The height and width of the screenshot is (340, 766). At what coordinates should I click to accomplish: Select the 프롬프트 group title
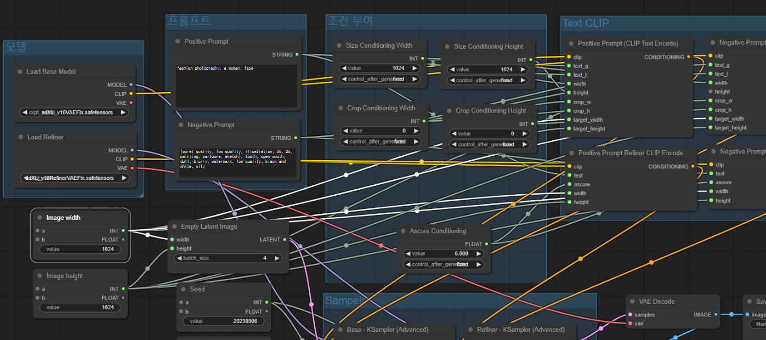[188, 21]
